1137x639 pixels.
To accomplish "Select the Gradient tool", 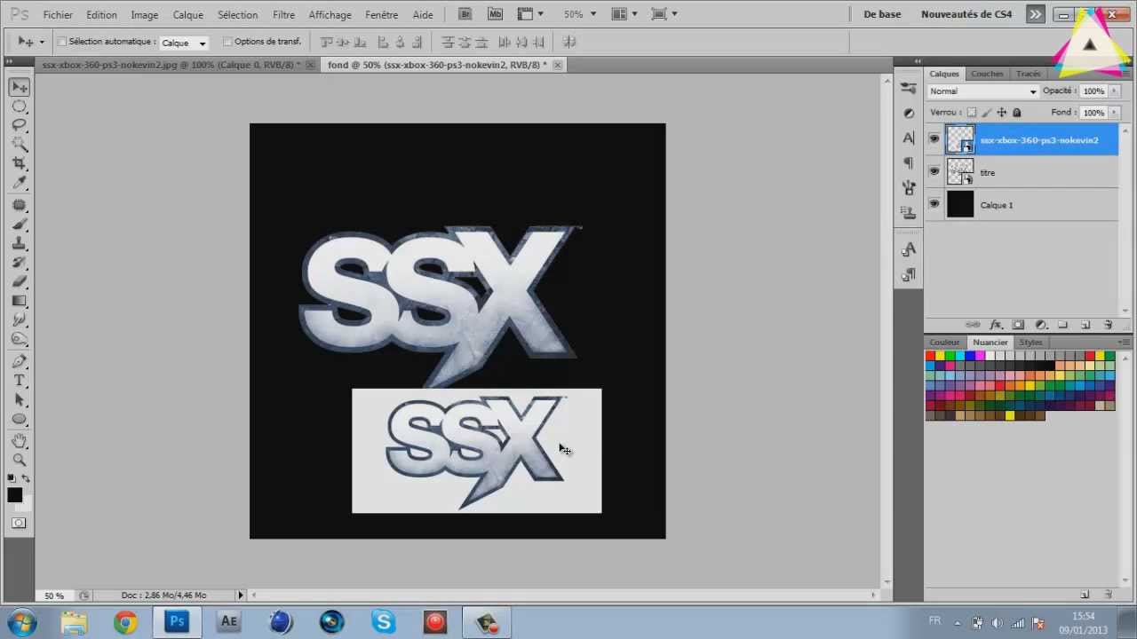I will (x=20, y=301).
